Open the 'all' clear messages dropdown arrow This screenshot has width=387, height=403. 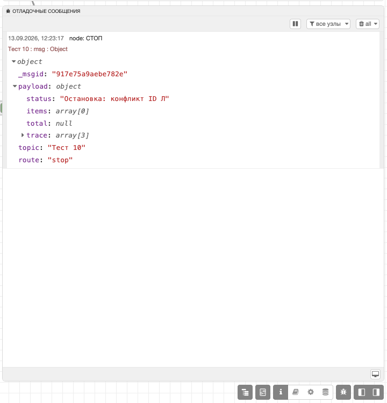point(376,24)
